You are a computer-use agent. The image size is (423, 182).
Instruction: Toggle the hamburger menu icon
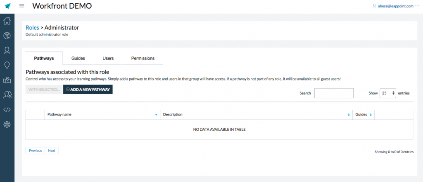click(22, 6)
